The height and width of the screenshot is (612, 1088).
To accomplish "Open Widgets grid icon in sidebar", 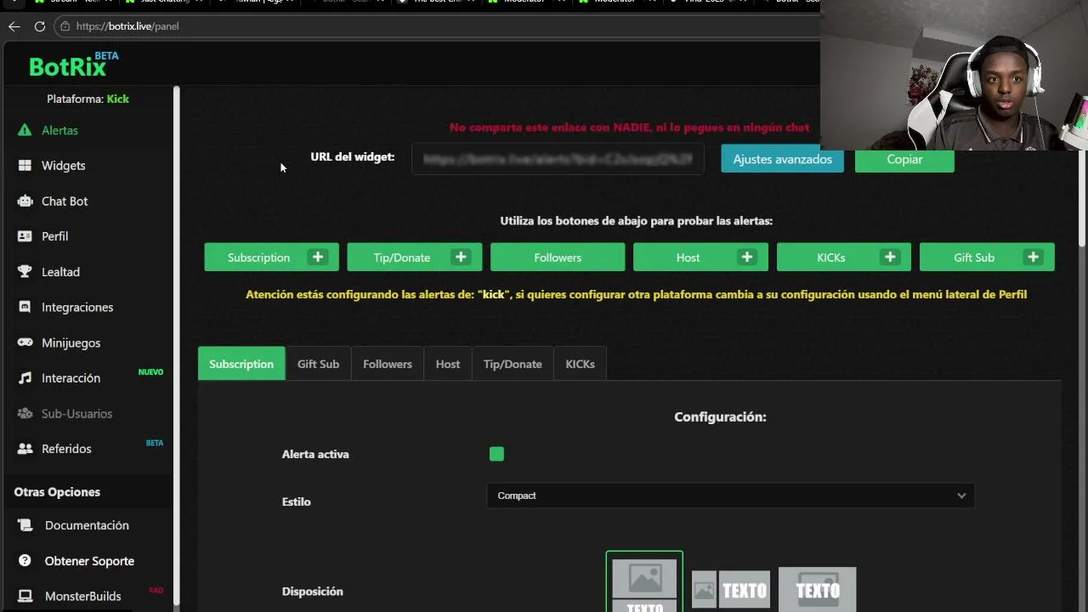I will (25, 166).
